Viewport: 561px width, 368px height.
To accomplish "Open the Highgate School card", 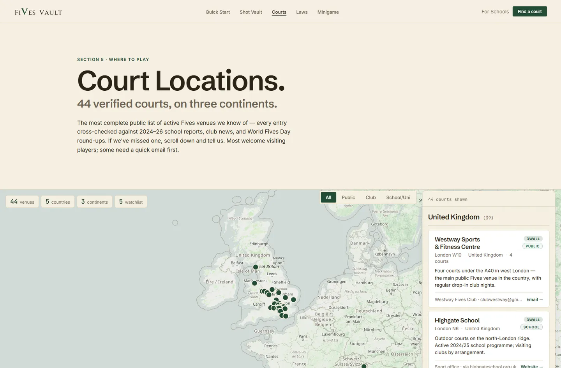I will click(x=489, y=340).
